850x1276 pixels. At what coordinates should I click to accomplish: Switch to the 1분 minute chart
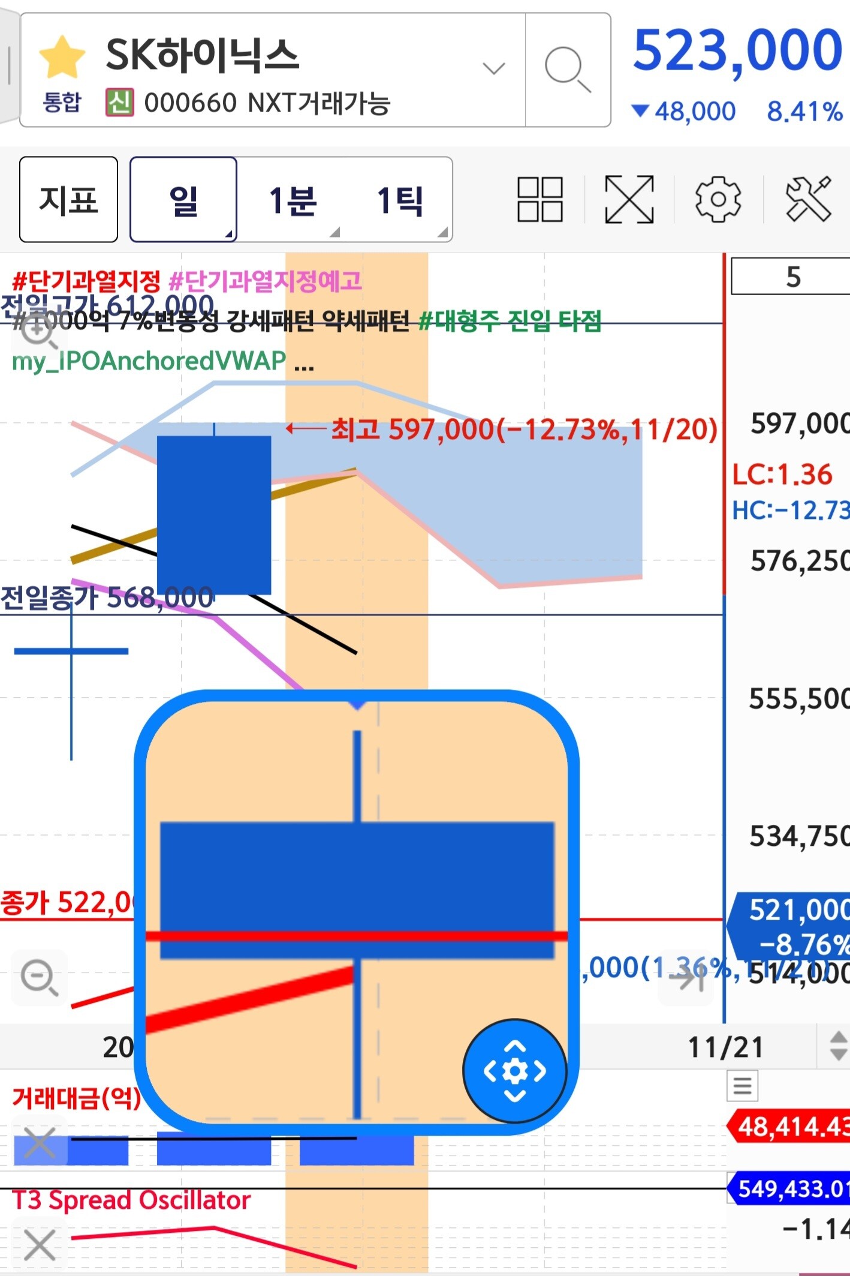point(293,200)
